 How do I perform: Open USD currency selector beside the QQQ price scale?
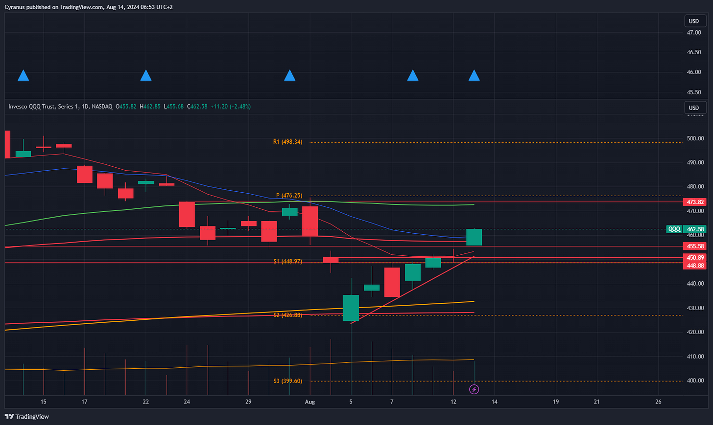(695, 108)
